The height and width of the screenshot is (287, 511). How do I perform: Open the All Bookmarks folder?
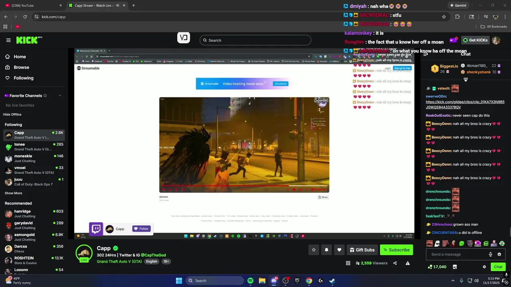point(494,27)
